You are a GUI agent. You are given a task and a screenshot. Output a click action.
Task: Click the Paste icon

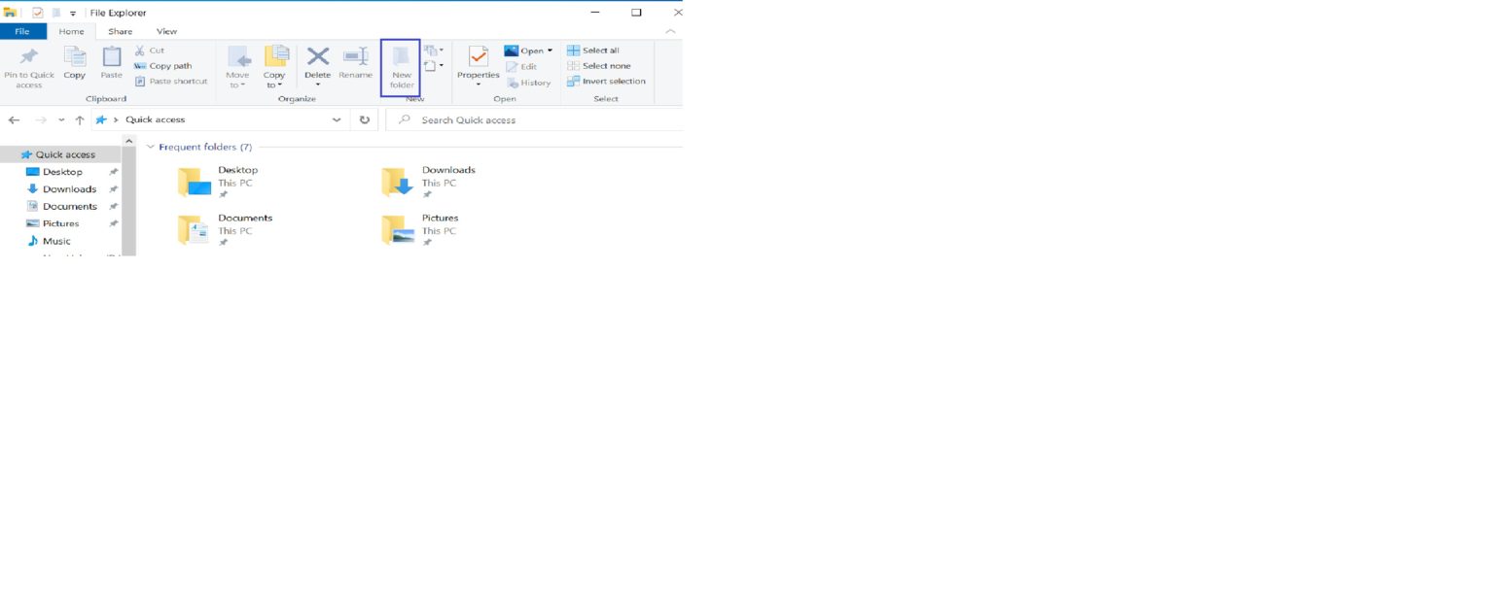111,64
